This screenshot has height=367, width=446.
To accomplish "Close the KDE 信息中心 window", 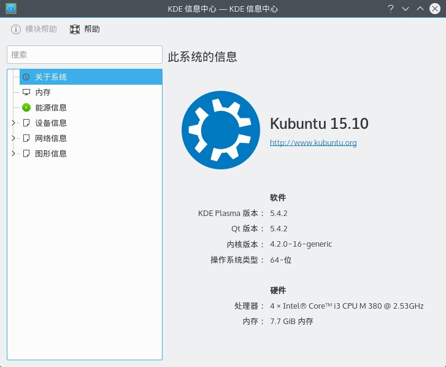I will click(435, 9).
